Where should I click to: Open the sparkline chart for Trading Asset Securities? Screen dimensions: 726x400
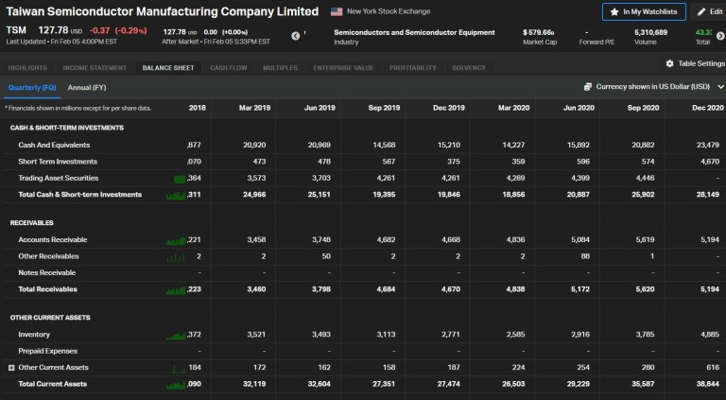180,179
